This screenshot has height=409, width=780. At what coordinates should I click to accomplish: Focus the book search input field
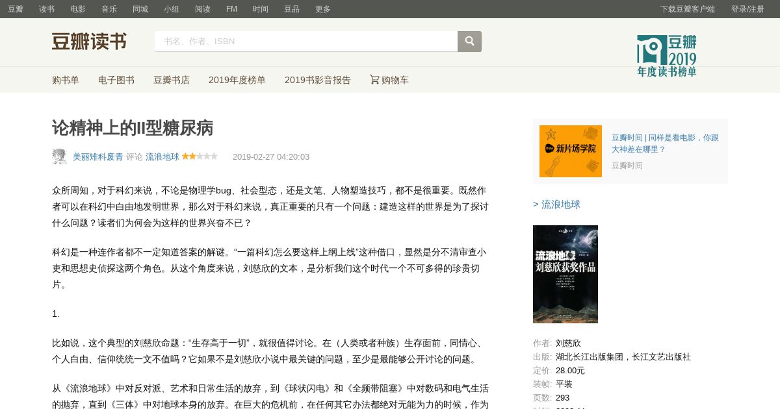(x=306, y=42)
